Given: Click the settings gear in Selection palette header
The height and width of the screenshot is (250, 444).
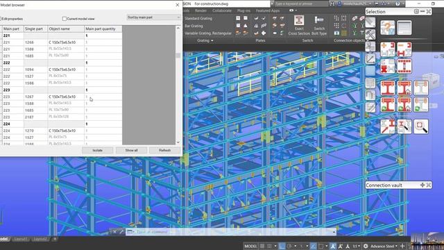Looking at the screenshot, I should pyautogui.click(x=416, y=11).
